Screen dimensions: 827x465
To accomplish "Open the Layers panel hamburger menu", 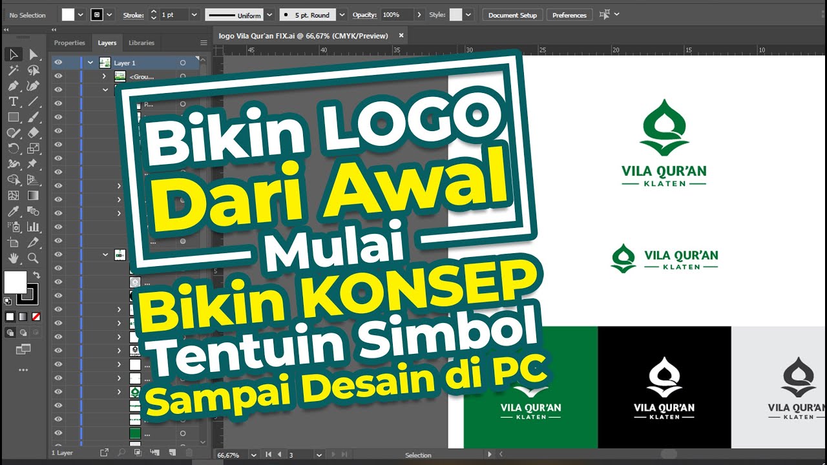I will coord(204,43).
